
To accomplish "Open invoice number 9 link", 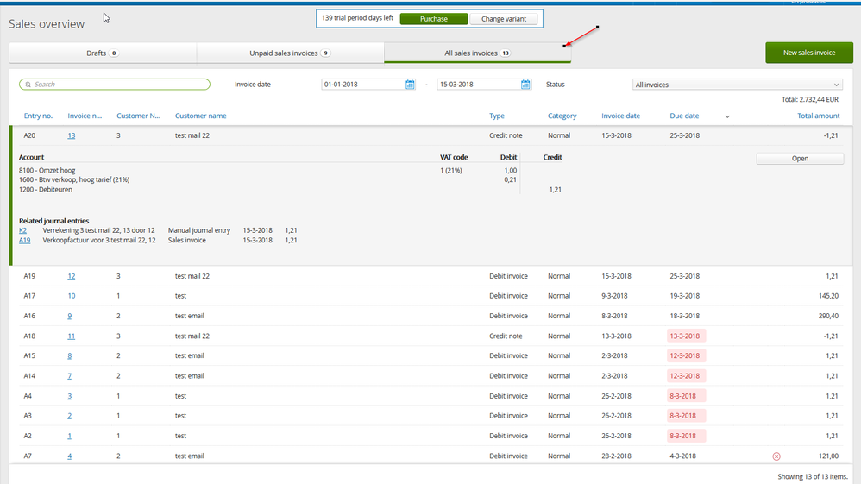I will [70, 317].
